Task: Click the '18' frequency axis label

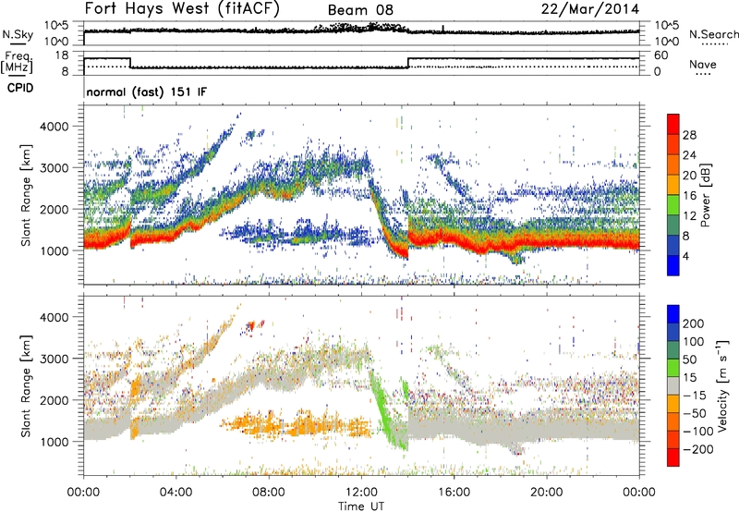Action: point(62,55)
